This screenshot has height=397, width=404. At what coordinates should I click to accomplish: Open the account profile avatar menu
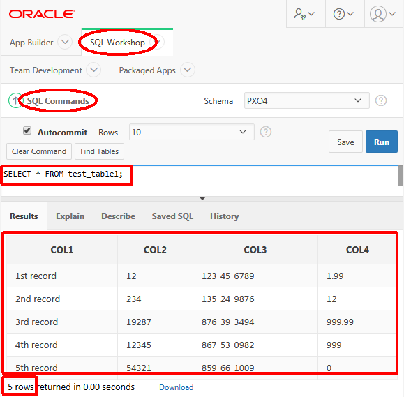click(383, 14)
